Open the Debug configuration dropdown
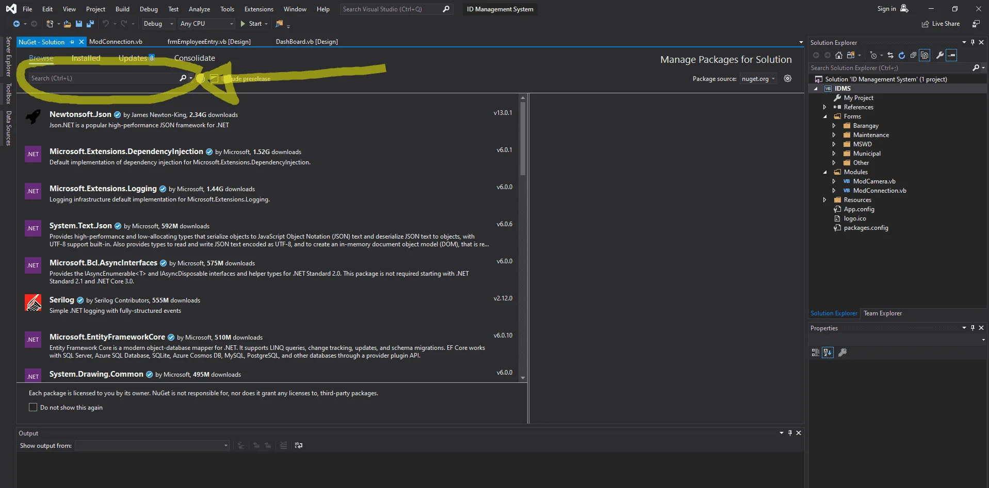989x488 pixels. point(158,24)
